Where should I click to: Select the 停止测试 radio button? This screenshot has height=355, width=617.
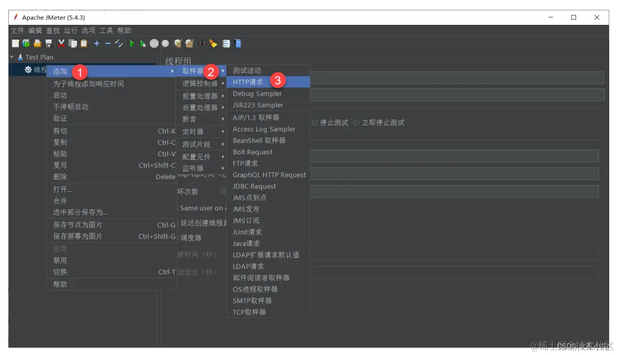point(314,123)
